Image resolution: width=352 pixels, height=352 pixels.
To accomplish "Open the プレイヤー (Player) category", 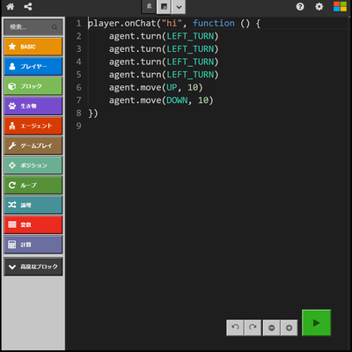I will click(33, 66).
